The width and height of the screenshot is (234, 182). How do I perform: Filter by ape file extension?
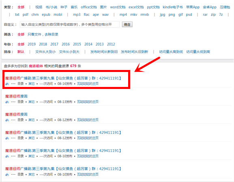click(x=96, y=15)
